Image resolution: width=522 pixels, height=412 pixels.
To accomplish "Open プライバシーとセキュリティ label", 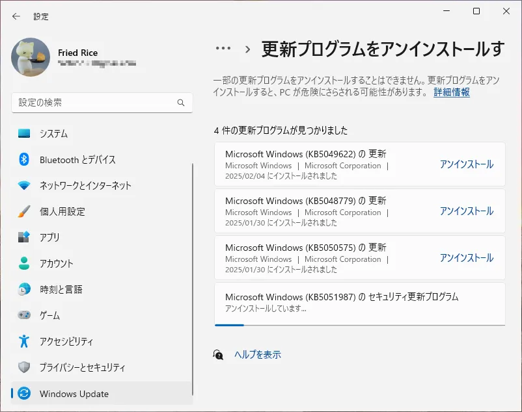I will (x=82, y=367).
